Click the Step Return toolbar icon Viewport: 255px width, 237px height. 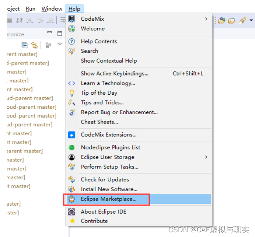(50, 21)
